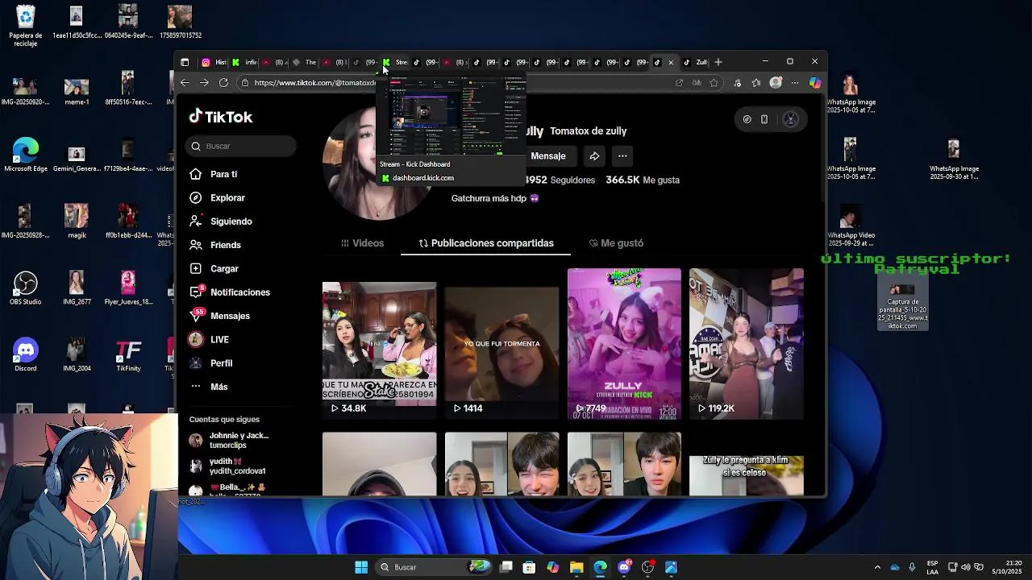Open a new browser tab
1032x580 pixels.
pos(718,62)
